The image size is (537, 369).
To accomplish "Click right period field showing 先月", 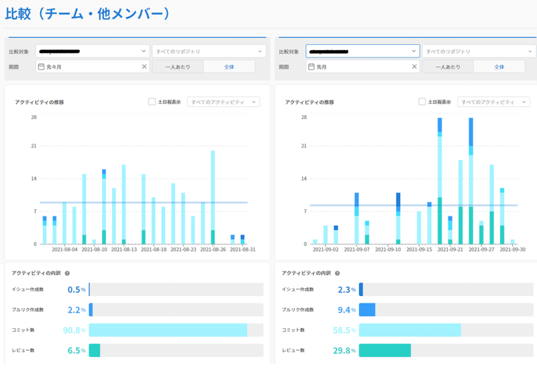I will [362, 66].
